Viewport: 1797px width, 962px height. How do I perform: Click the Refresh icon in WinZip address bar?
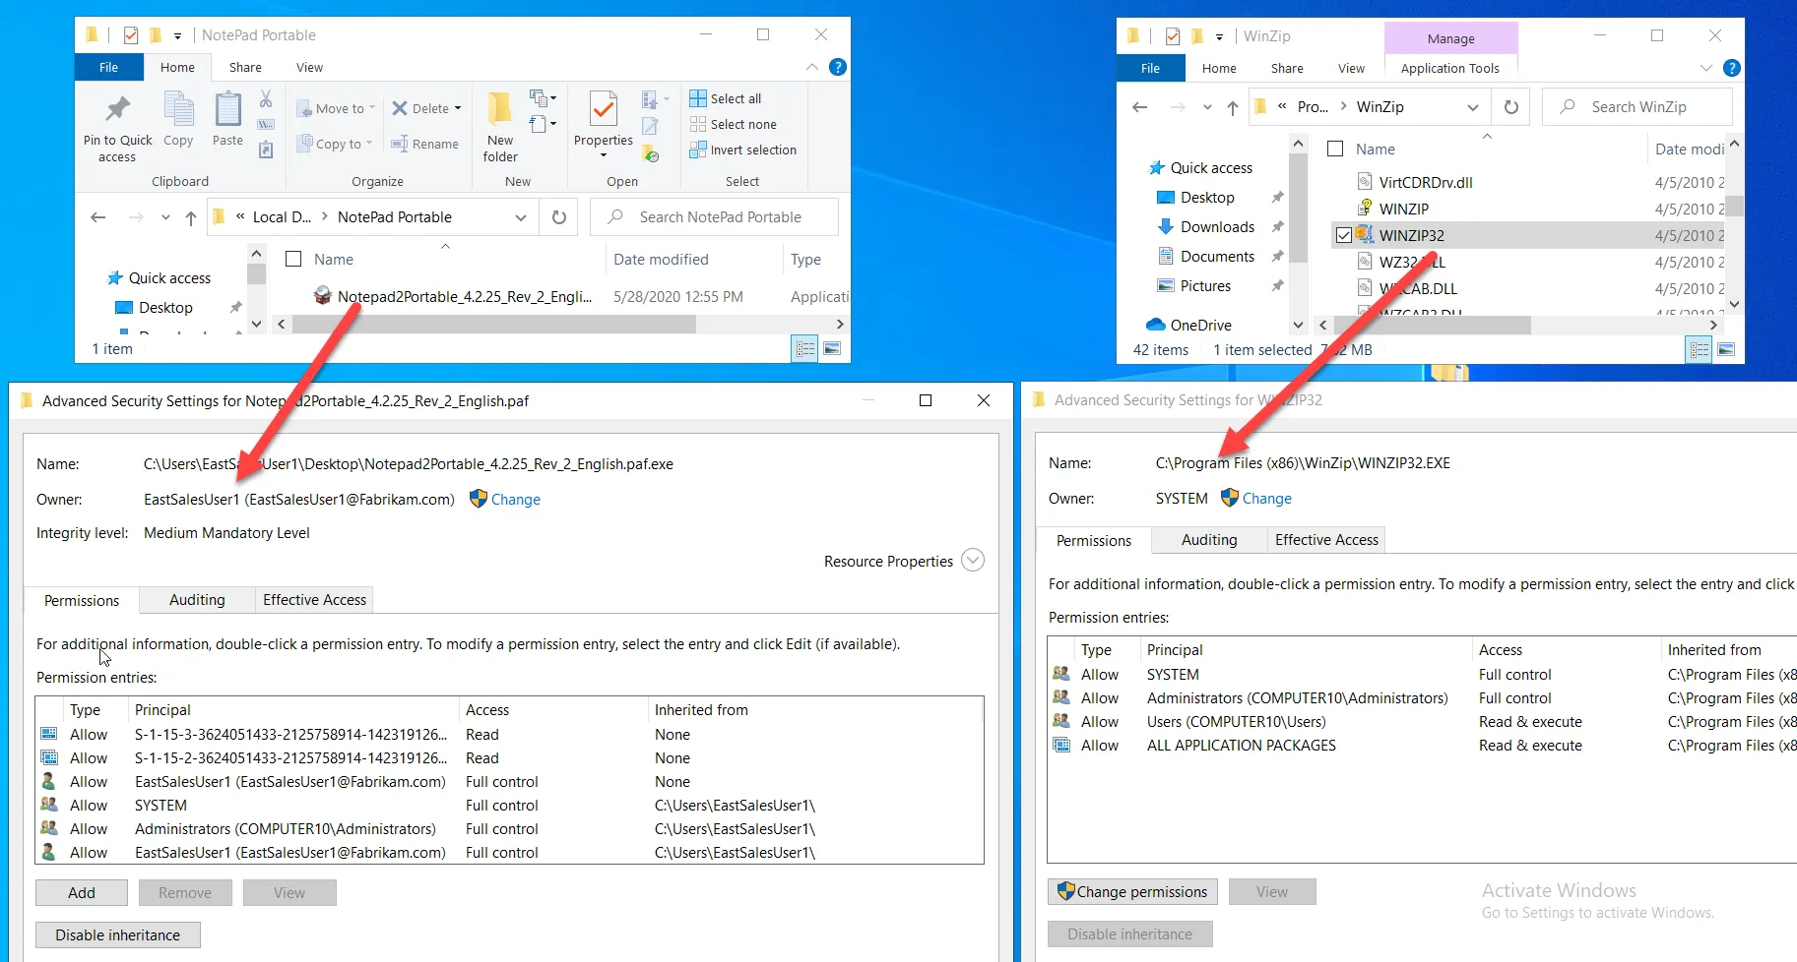pyautogui.click(x=1510, y=106)
